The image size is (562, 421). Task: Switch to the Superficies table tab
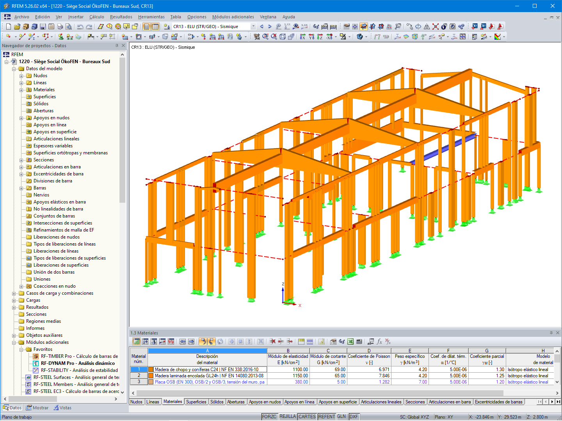[196, 402]
